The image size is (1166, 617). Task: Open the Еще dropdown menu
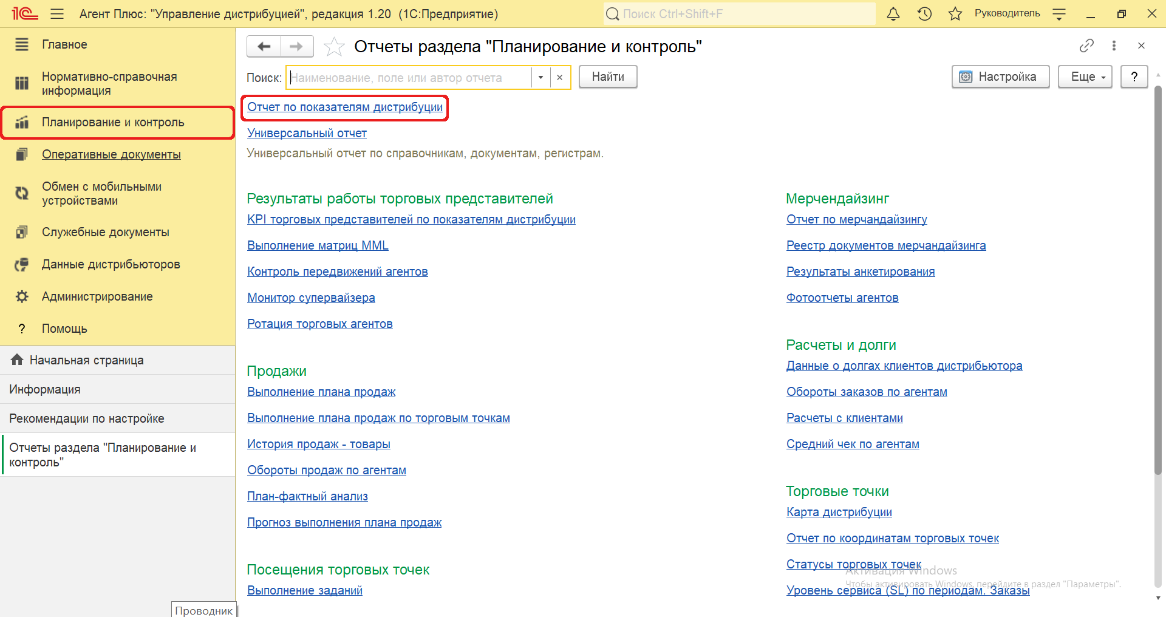1085,77
